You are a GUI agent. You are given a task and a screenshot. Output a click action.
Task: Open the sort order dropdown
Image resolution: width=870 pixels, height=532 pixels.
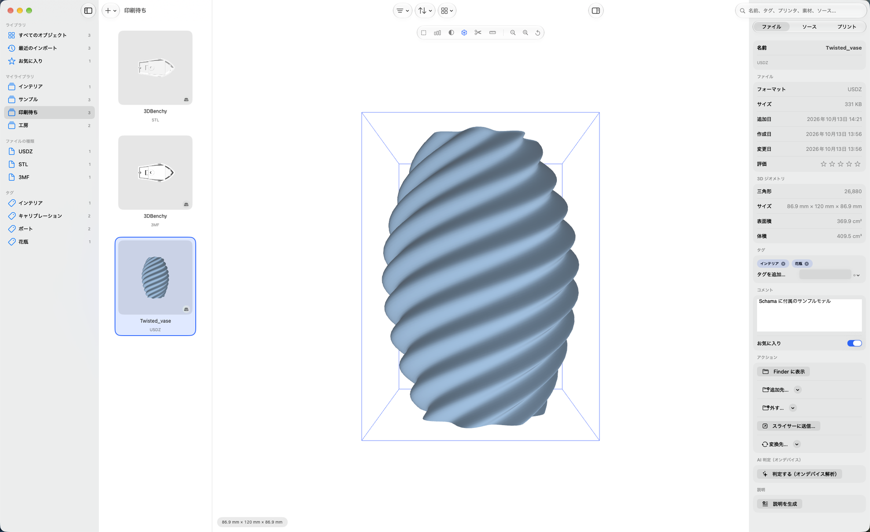425,10
